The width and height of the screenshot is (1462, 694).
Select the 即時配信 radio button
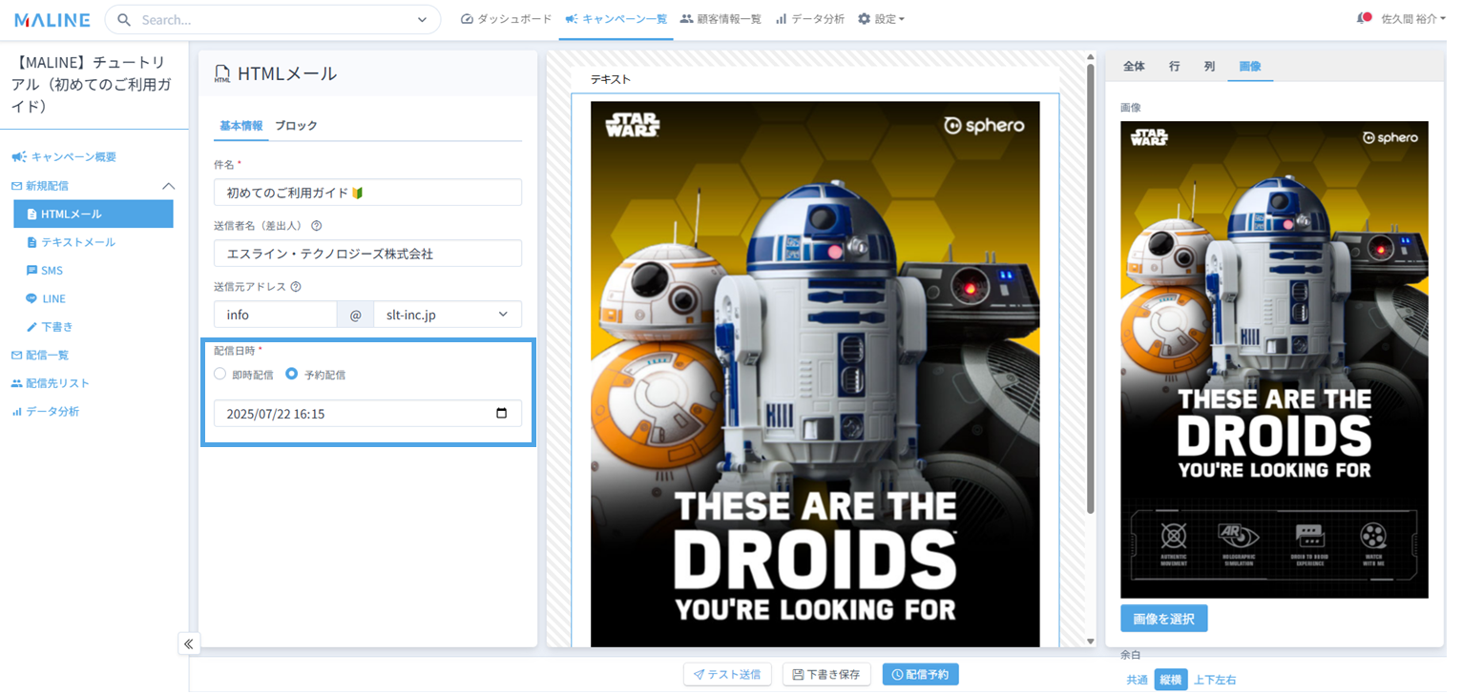[220, 375]
